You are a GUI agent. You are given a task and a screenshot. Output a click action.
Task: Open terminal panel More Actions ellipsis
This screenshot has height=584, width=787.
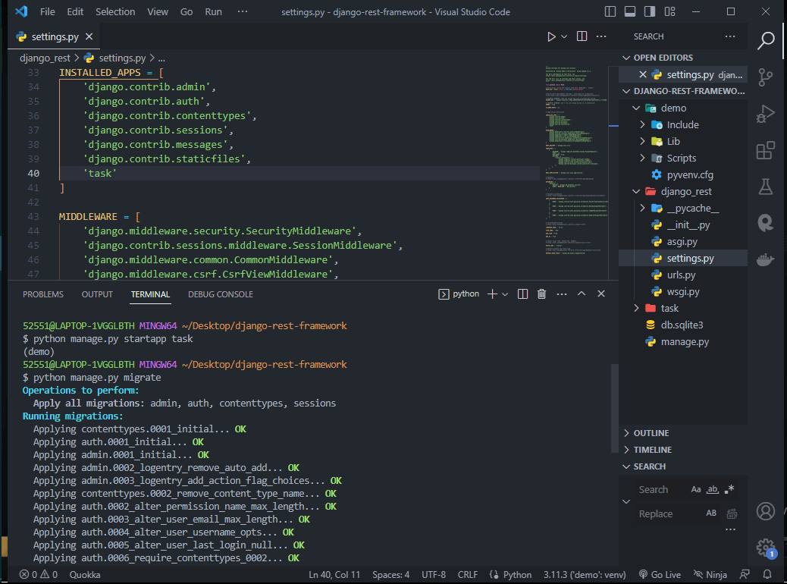[562, 294]
